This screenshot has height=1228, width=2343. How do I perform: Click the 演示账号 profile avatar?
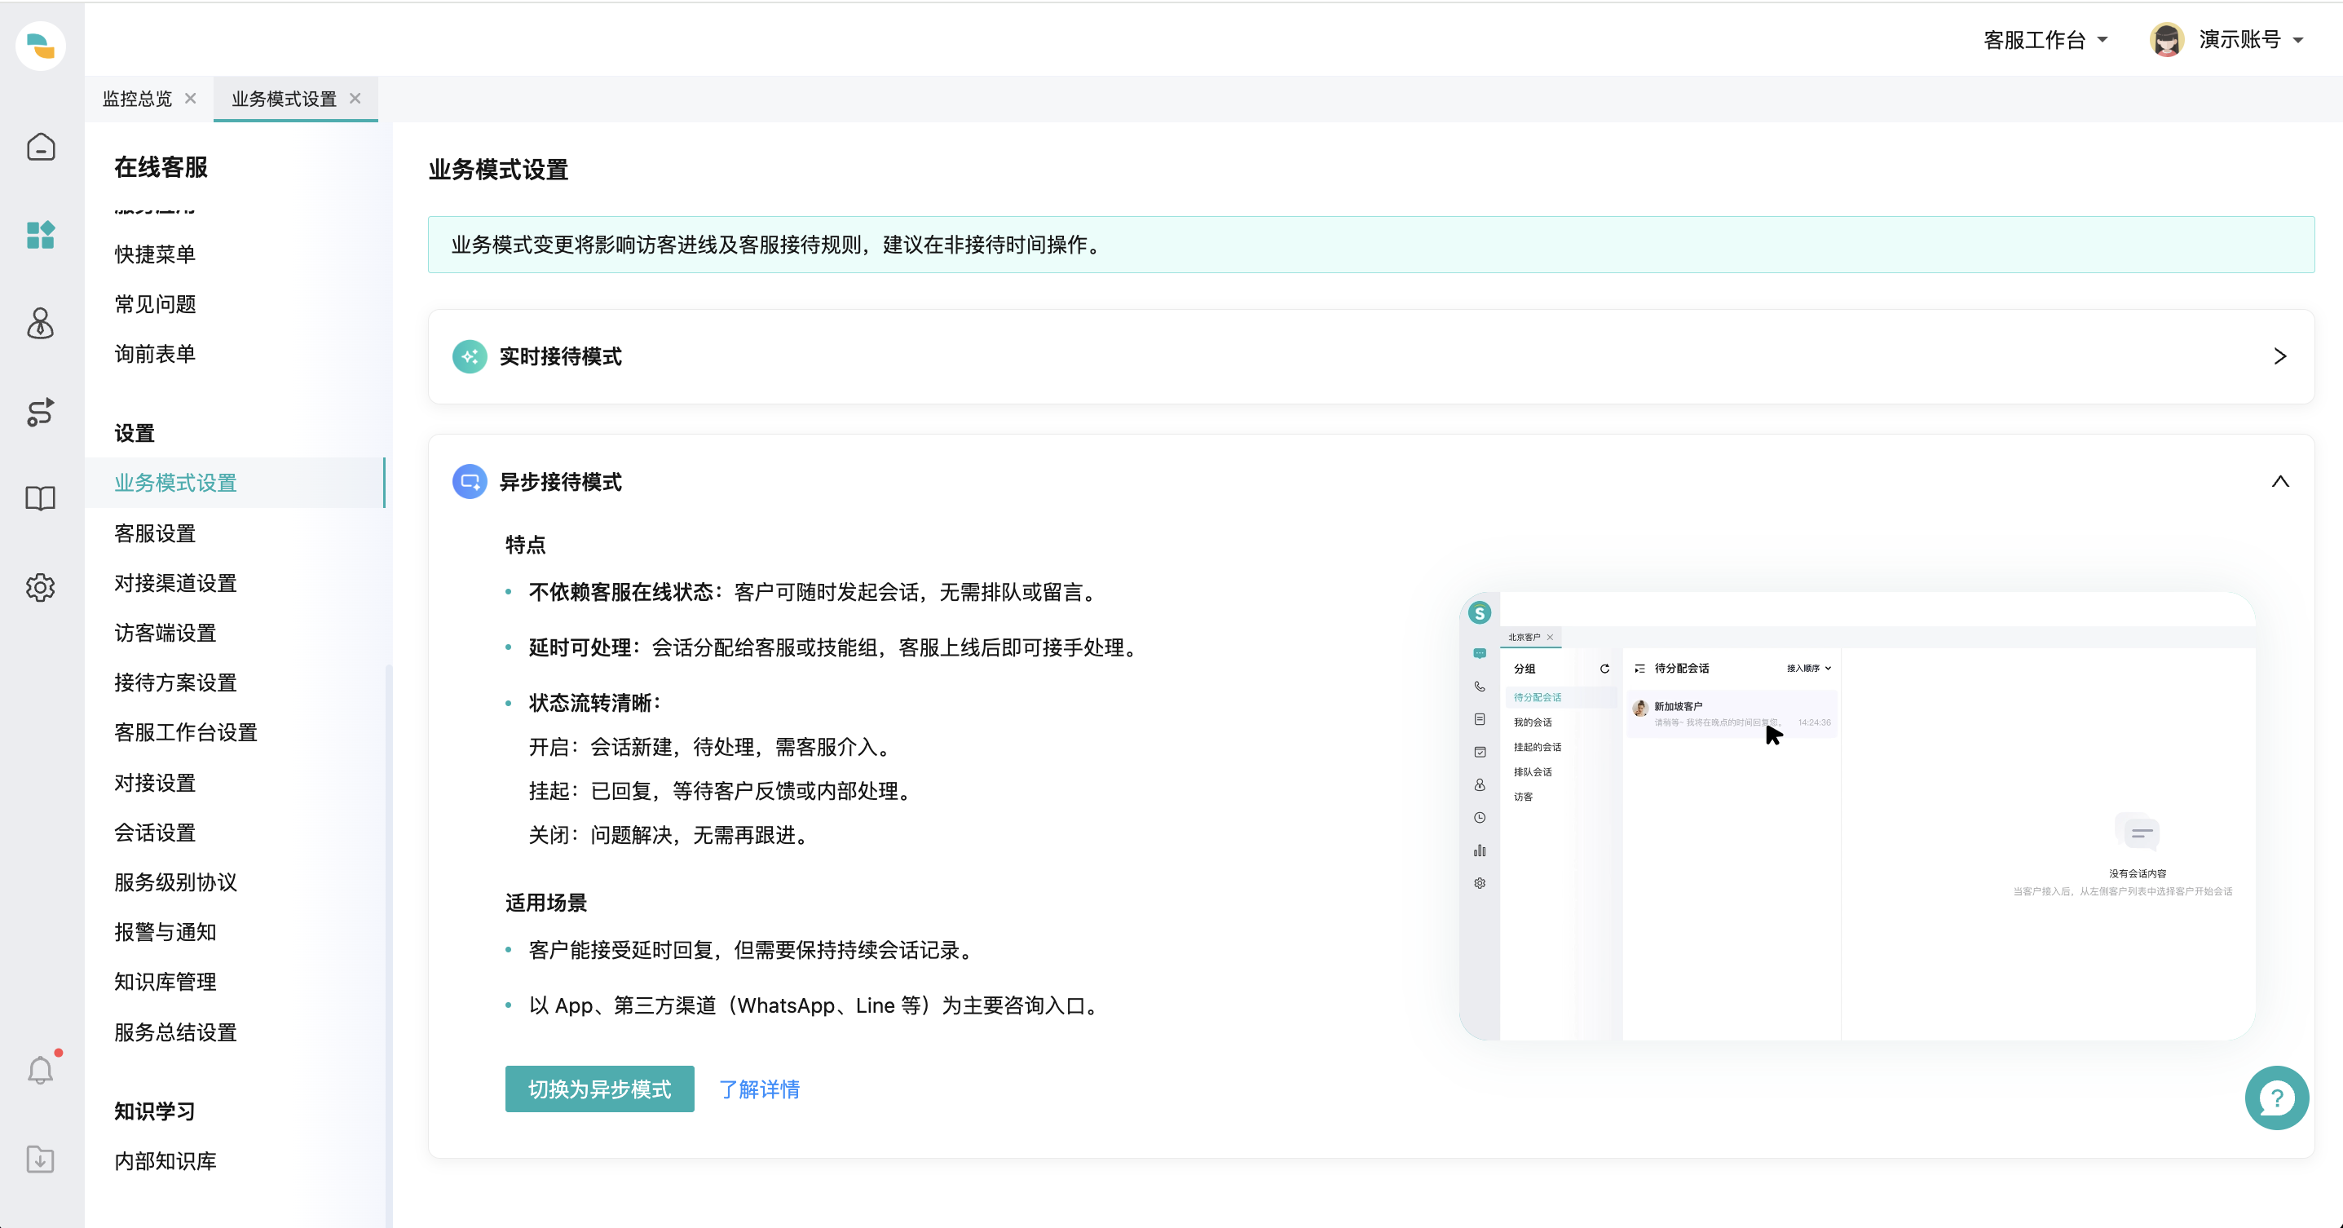coord(2168,39)
